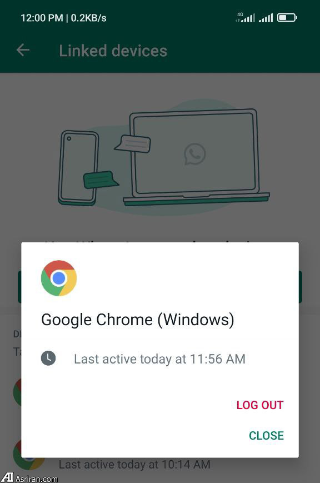The height and width of the screenshot is (483, 320).
Task: Click the grey chat bubble near the laptop
Action: click(133, 143)
